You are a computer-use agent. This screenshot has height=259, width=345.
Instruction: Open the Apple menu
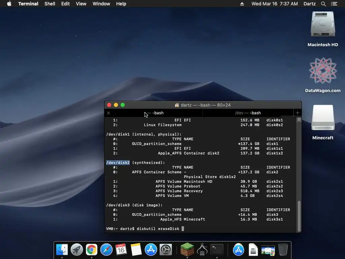coord(9,4)
